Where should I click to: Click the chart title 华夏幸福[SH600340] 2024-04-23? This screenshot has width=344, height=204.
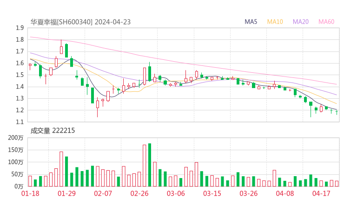80,22
